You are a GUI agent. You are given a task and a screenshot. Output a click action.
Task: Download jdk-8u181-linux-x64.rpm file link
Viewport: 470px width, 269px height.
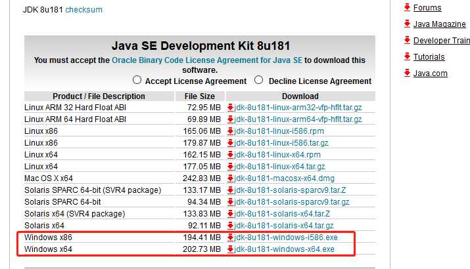[x=277, y=155]
